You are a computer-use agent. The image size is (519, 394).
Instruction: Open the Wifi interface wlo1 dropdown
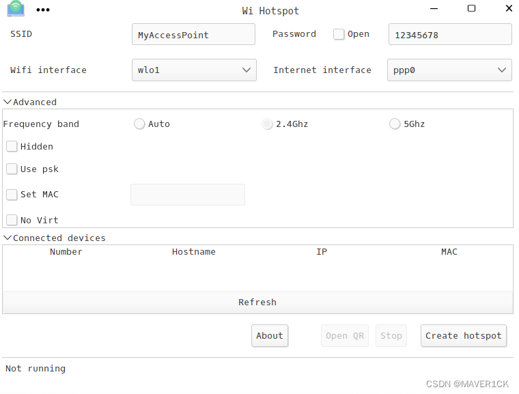(194, 70)
